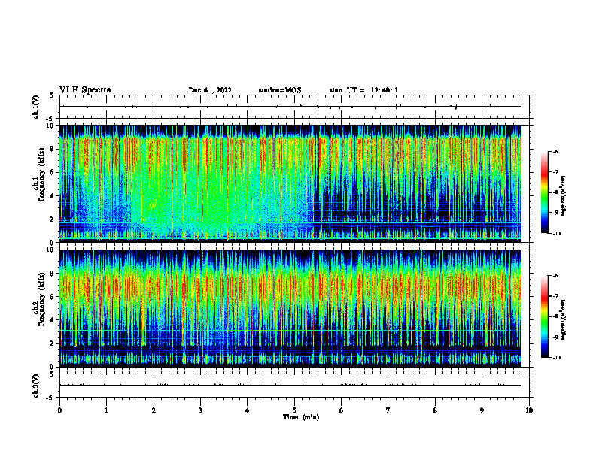
Task: Click the ch.3 voltage waveform trace
Action: pos(290,386)
